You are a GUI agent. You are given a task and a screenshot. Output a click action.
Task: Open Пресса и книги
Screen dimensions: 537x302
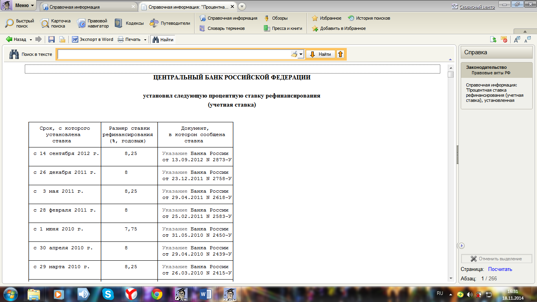point(283,28)
